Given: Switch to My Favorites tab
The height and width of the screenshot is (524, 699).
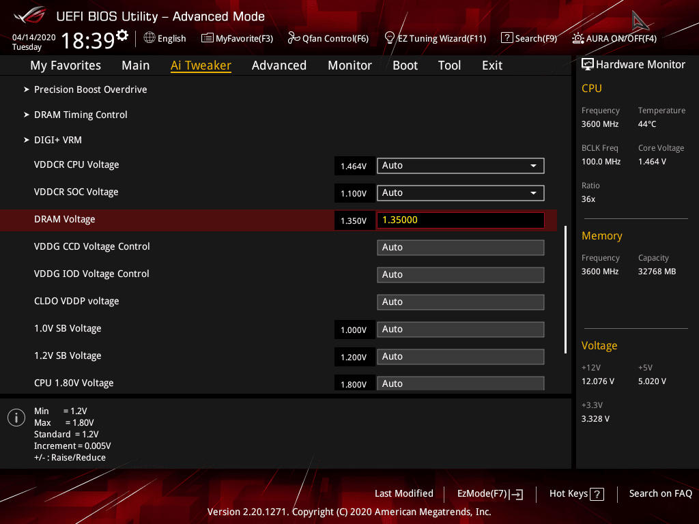Looking at the screenshot, I should coord(66,65).
